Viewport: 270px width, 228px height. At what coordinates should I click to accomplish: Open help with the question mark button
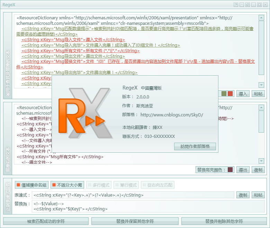click(x=236, y=4)
